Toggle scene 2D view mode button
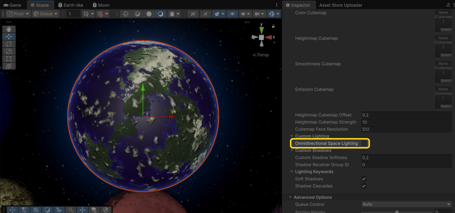 coord(193,14)
